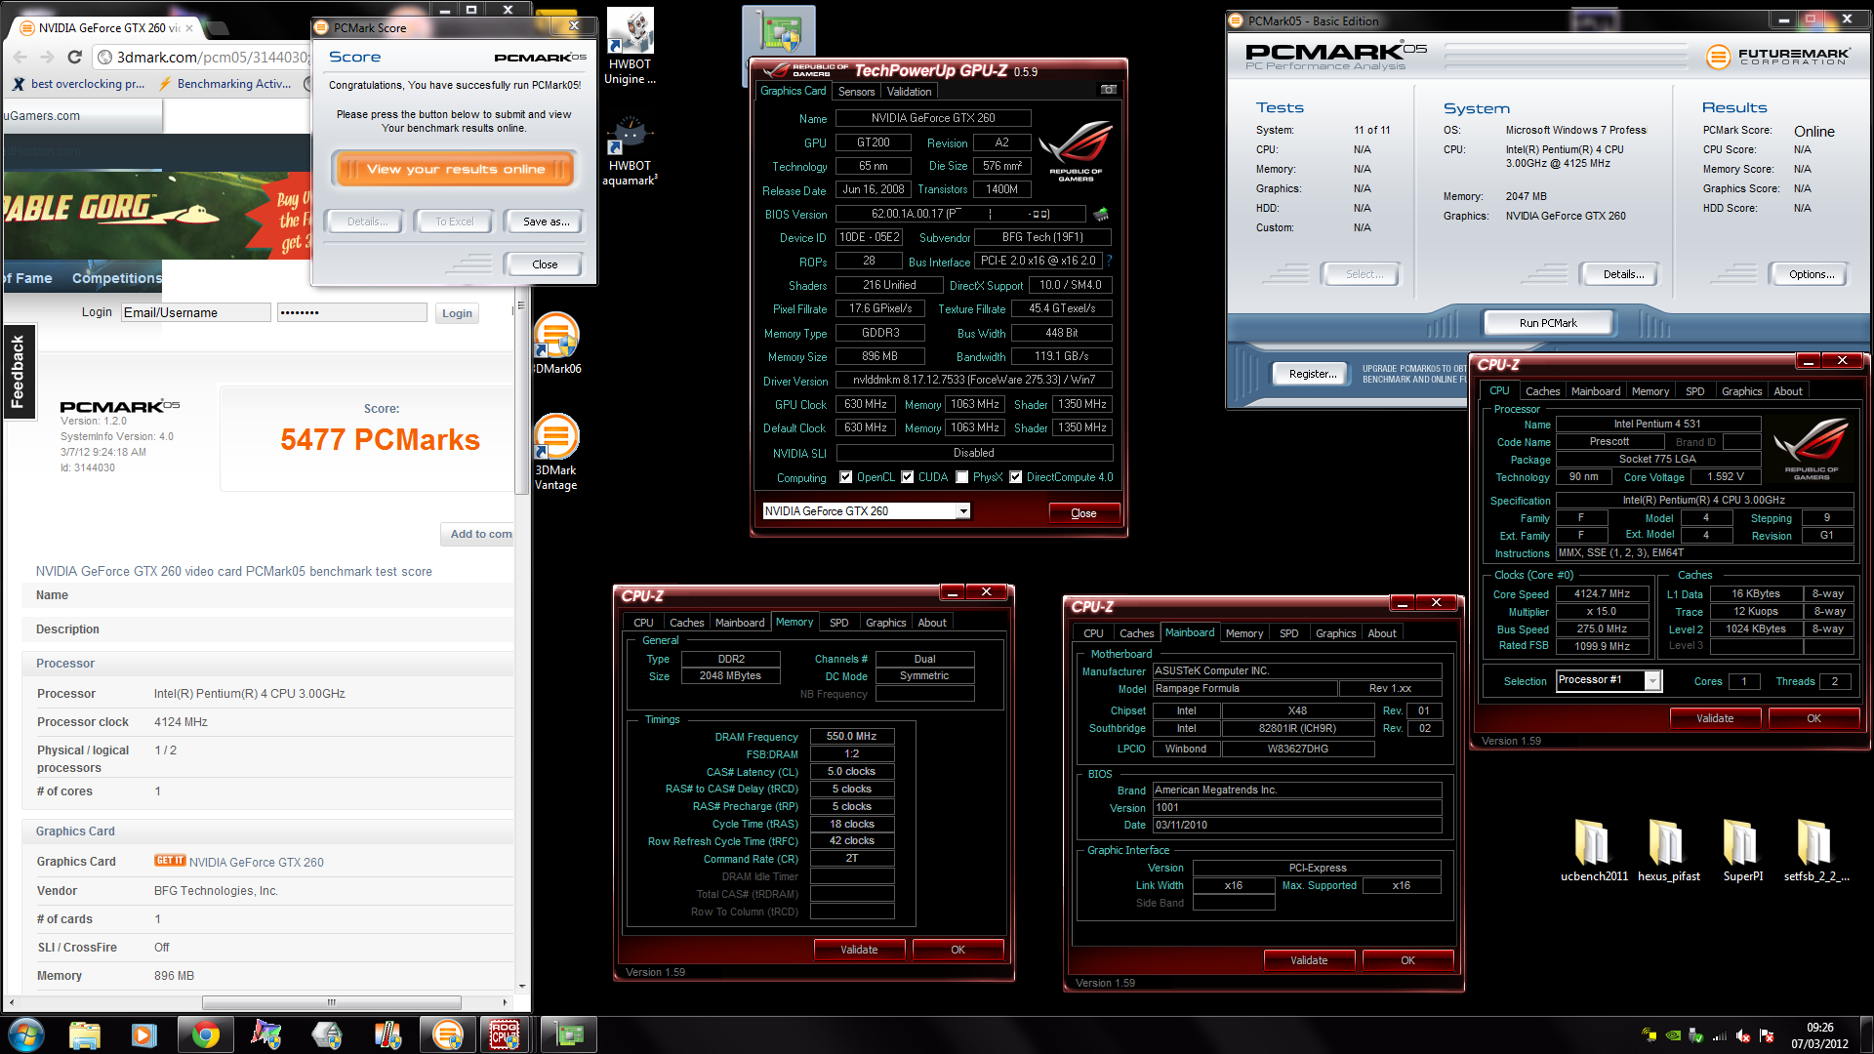Screen dimensions: 1874x1054
Task: Click the Login button on 3dmark page
Action: click(457, 313)
